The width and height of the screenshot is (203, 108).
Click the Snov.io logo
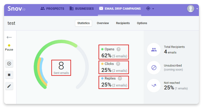coord(16,9)
